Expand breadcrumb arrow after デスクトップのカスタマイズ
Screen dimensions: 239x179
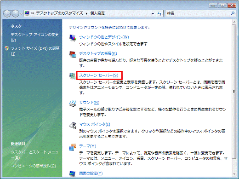click(x=86, y=13)
